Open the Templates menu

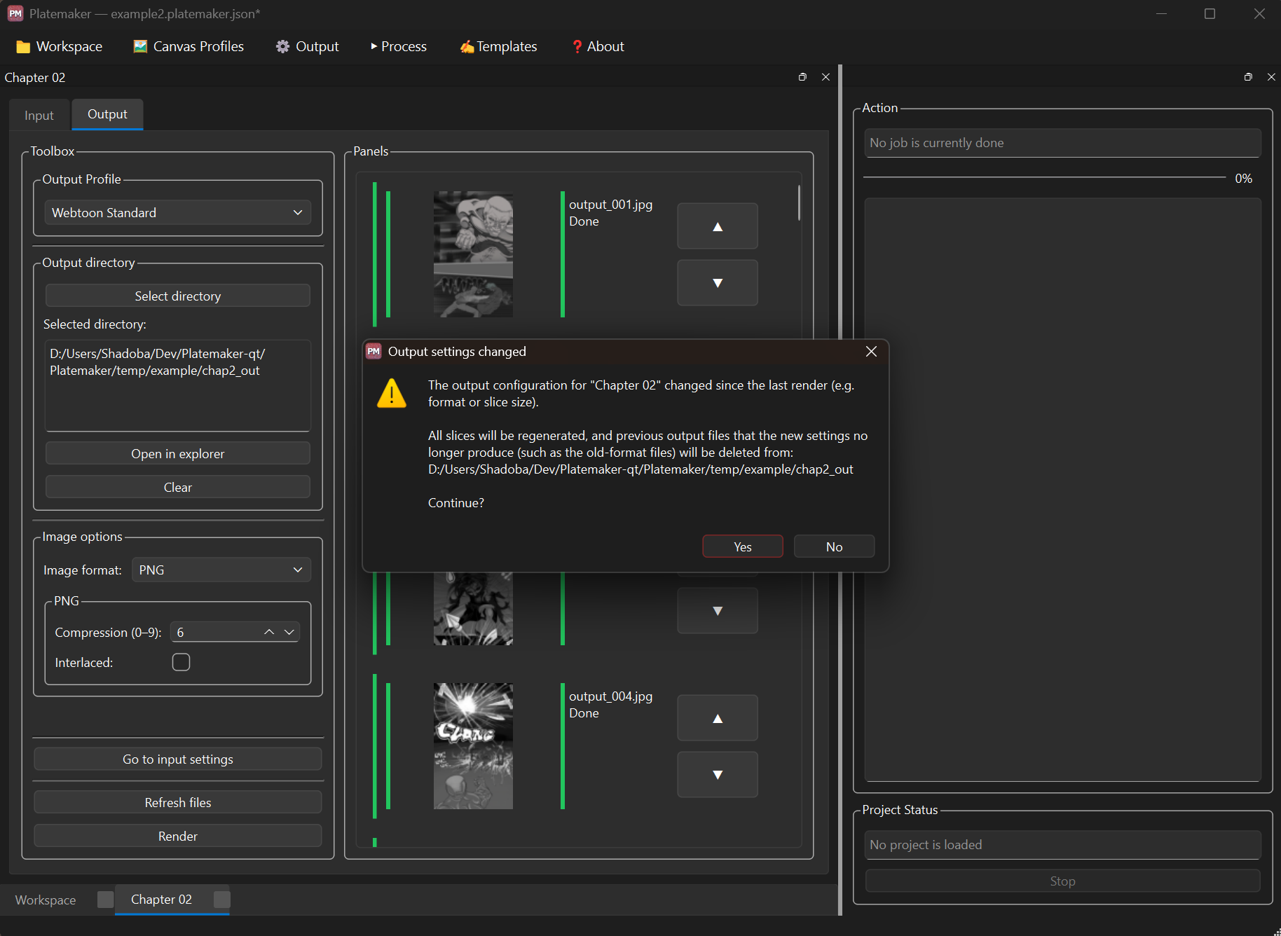point(498,46)
